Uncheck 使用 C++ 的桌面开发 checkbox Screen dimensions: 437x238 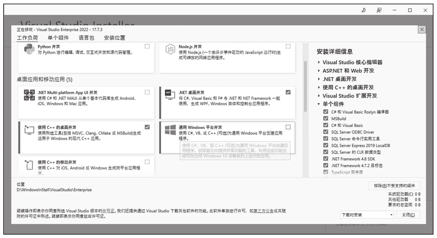[147, 127]
